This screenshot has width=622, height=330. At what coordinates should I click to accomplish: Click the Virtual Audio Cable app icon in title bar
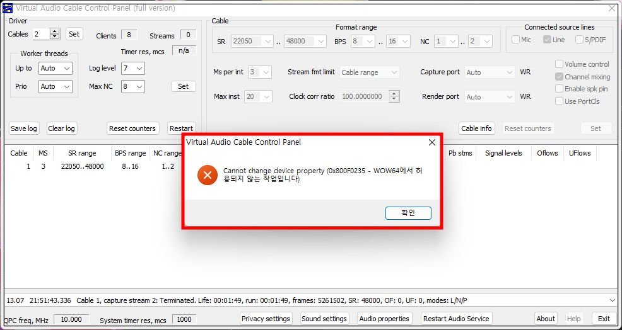pyautogui.click(x=7, y=8)
